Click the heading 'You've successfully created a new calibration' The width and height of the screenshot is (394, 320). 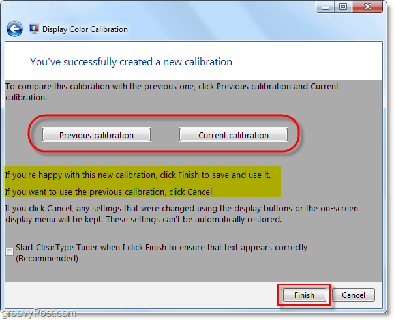pyautogui.click(x=131, y=62)
